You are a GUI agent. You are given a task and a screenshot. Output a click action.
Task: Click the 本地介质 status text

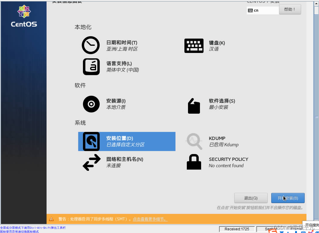point(116,107)
